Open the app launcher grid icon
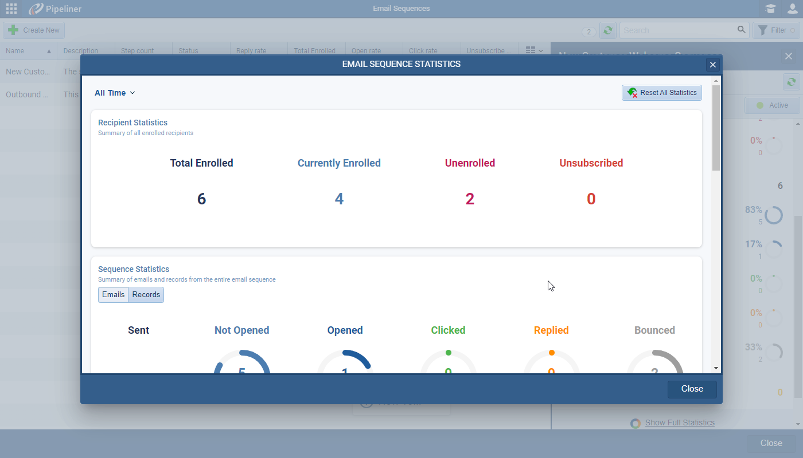Screen dimensions: 803x458 click(11, 9)
